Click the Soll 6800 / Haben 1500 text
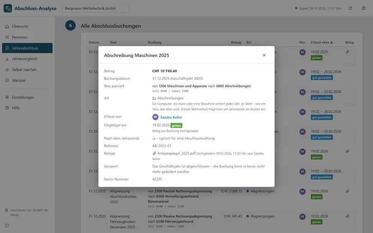 [x=170, y=91]
